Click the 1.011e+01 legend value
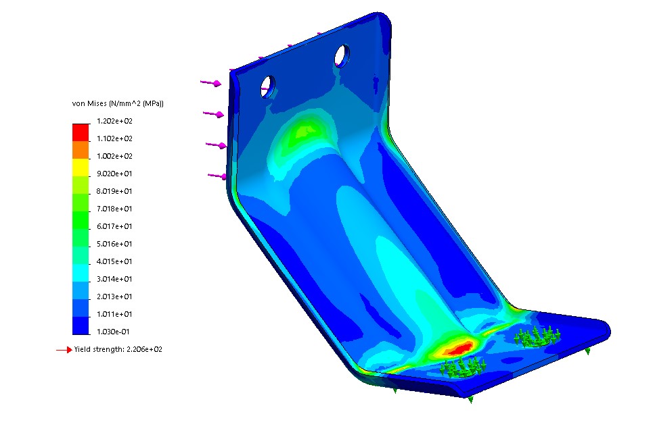This screenshot has width=653, height=439. point(114,314)
